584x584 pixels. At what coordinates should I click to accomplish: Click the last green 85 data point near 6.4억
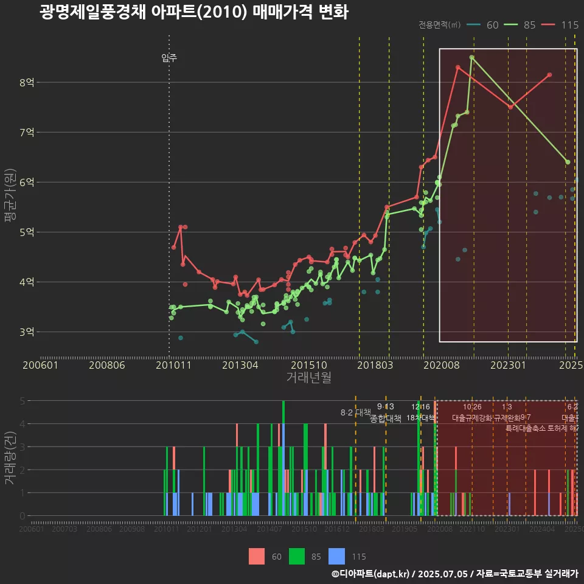[x=568, y=162]
